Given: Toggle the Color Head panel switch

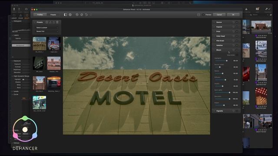Looking at the screenshot, I should click(x=237, y=36).
